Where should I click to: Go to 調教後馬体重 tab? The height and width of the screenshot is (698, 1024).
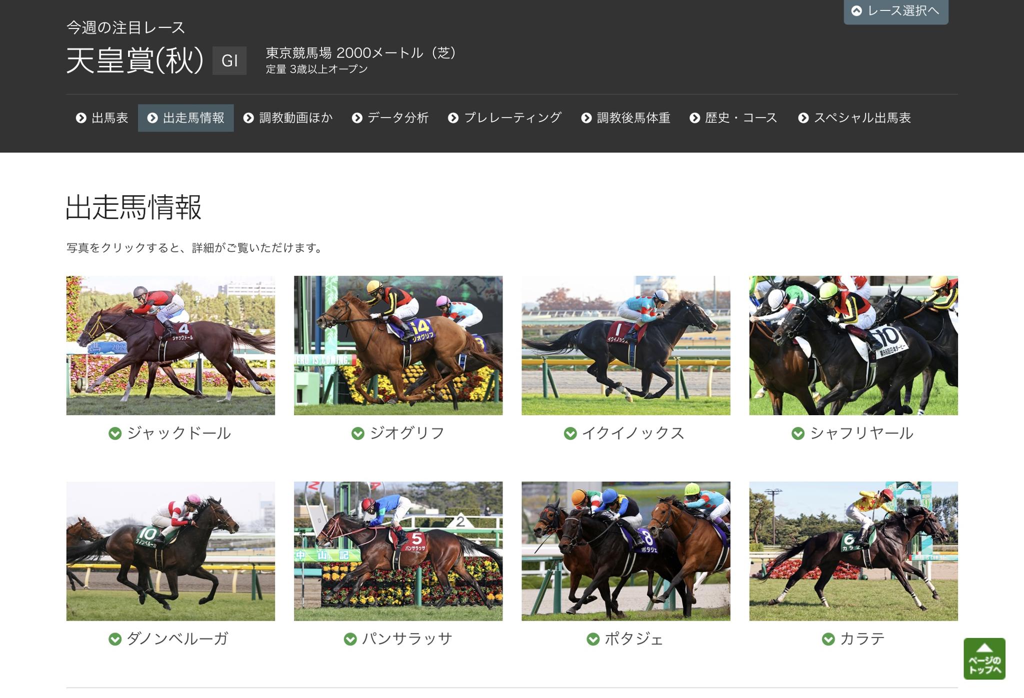point(626,118)
